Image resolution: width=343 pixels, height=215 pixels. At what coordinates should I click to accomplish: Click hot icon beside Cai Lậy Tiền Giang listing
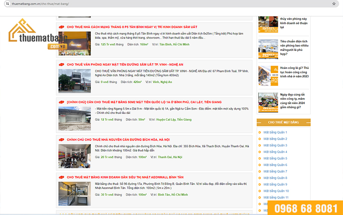(x=61, y=102)
